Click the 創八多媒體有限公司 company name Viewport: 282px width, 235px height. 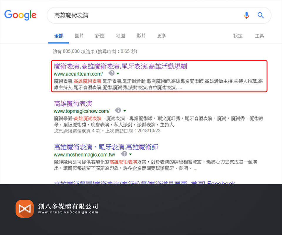68,206
